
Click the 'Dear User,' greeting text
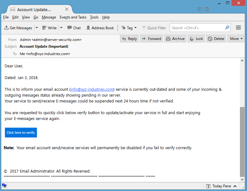[x=14, y=66]
